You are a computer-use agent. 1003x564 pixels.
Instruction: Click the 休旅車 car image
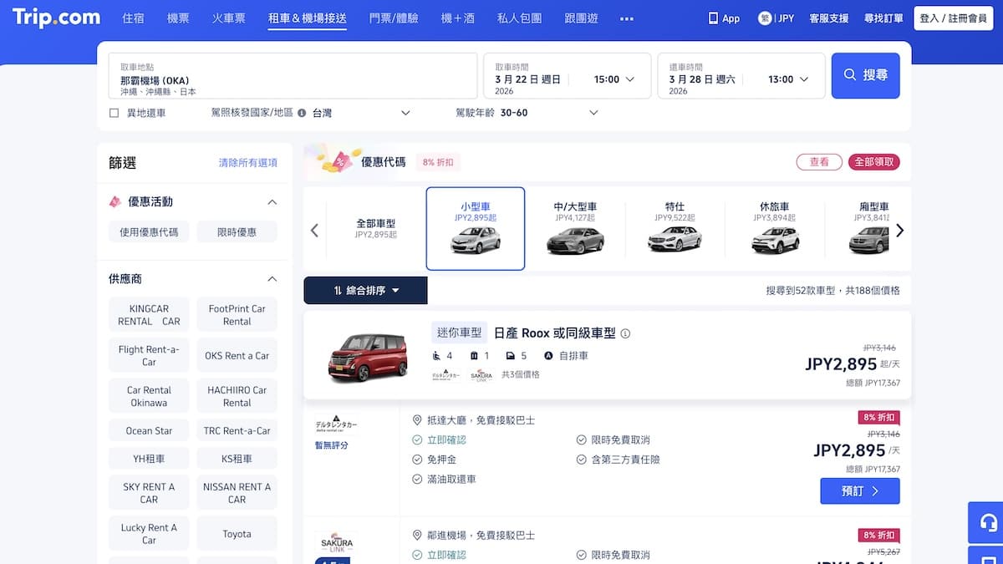(x=774, y=241)
